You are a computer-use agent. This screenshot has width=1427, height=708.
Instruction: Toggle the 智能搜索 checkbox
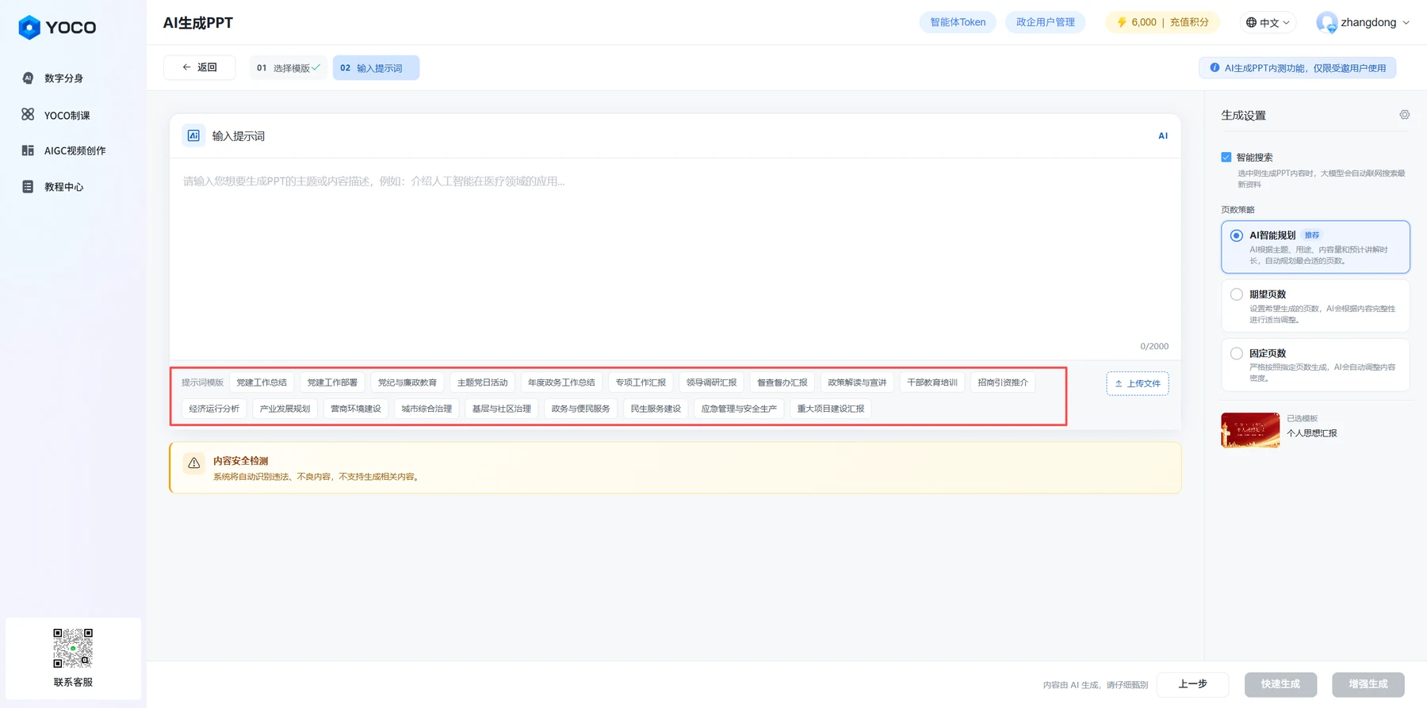1226,158
